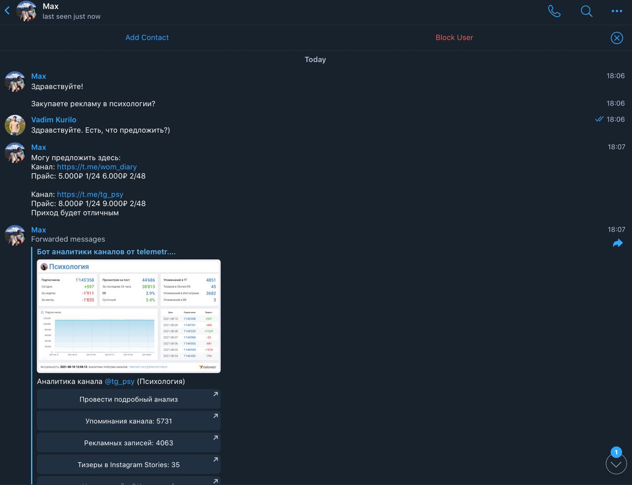This screenshot has height=485, width=632.
Task: Start a voice call with Max
Action: (554, 11)
